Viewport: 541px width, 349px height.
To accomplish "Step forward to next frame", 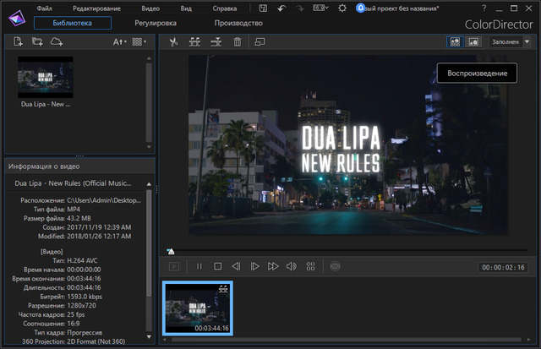I will [254, 266].
